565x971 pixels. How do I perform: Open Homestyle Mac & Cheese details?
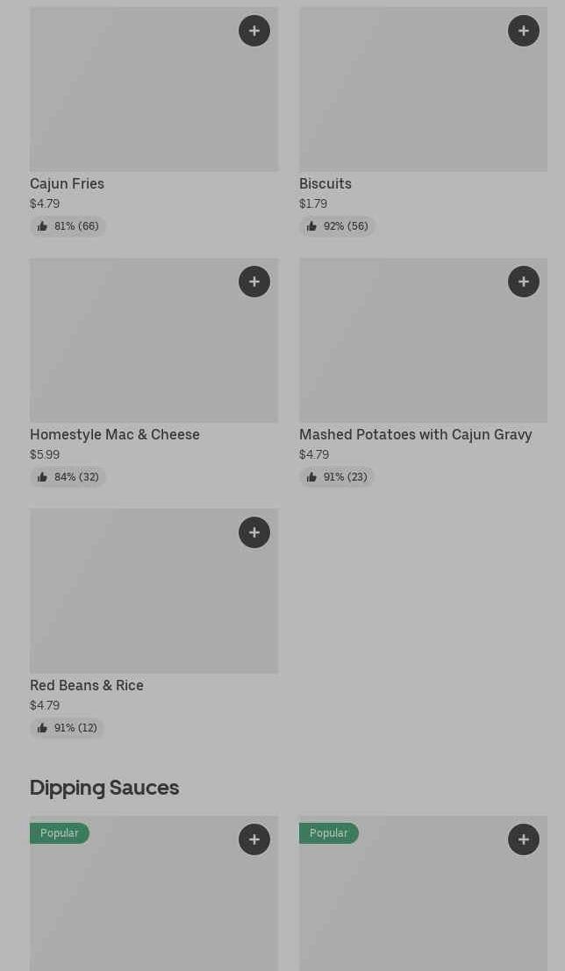pos(115,434)
